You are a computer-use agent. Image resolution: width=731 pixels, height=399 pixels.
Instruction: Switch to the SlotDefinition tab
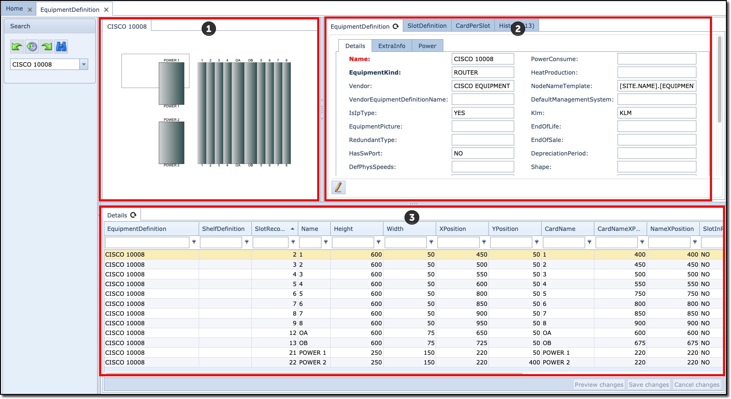427,26
